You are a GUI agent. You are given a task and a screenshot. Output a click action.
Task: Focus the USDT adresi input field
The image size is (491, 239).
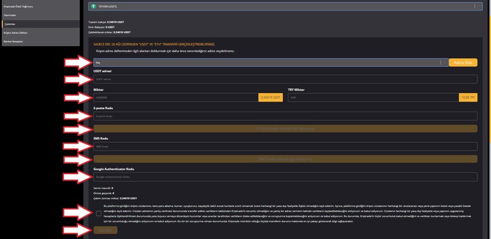[x=285, y=79]
